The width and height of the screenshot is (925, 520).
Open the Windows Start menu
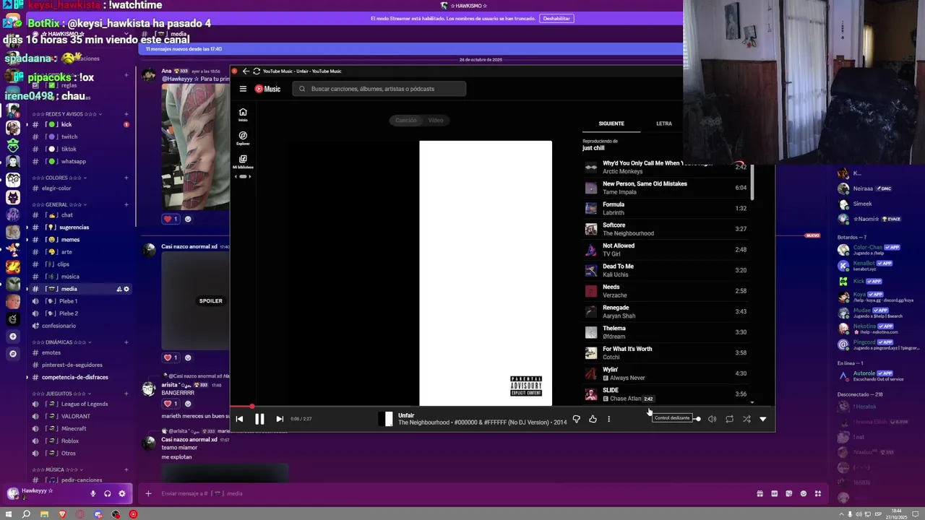[x=8, y=514]
